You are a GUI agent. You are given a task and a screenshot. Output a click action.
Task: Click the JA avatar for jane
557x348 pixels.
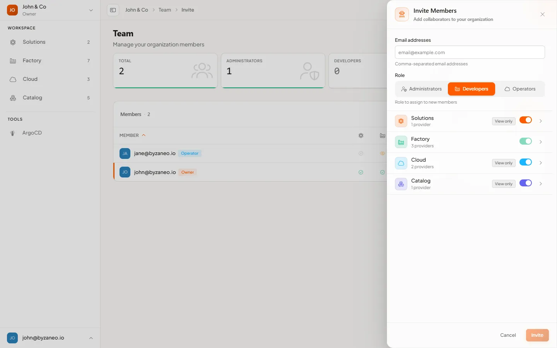tap(125, 154)
